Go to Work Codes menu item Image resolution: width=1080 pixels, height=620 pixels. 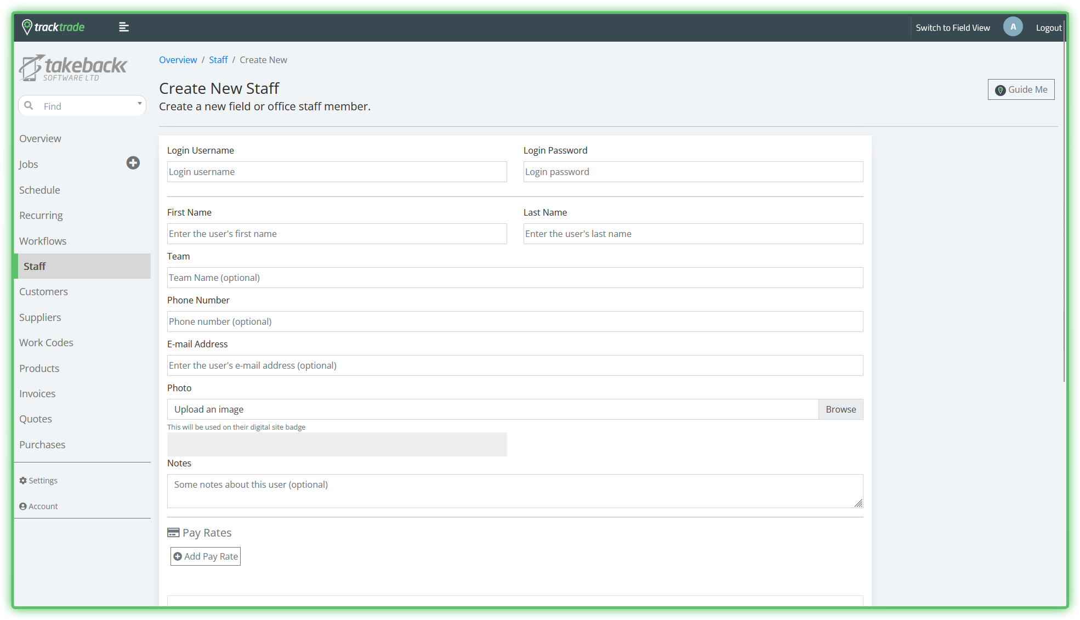(x=46, y=343)
